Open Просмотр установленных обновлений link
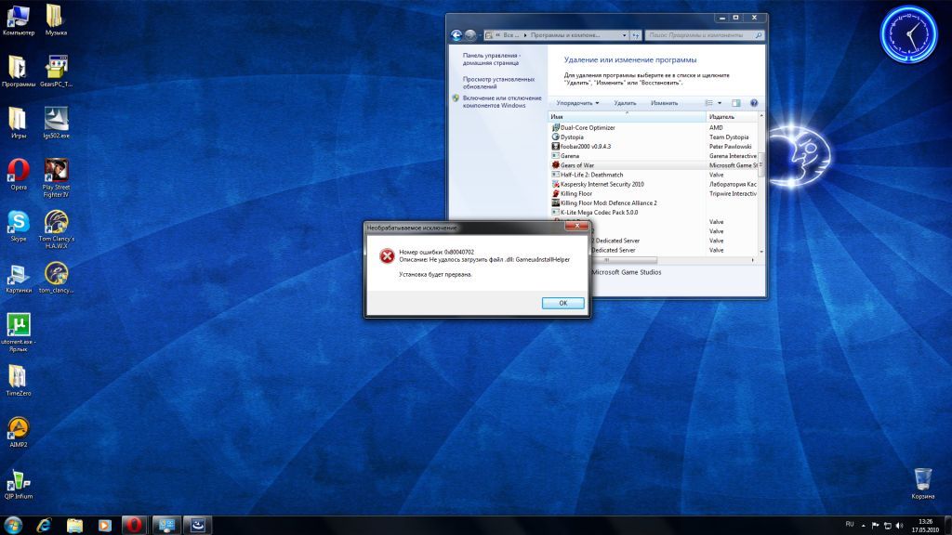This screenshot has height=535, width=952. pos(498,83)
